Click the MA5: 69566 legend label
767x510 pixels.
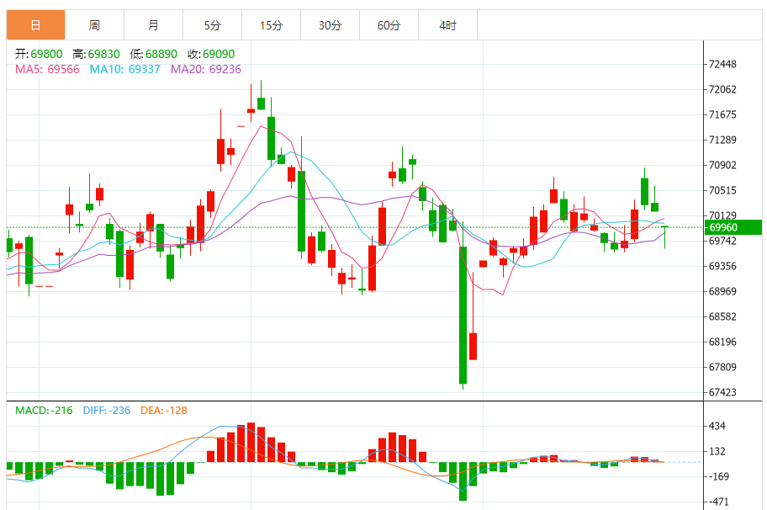click(47, 69)
